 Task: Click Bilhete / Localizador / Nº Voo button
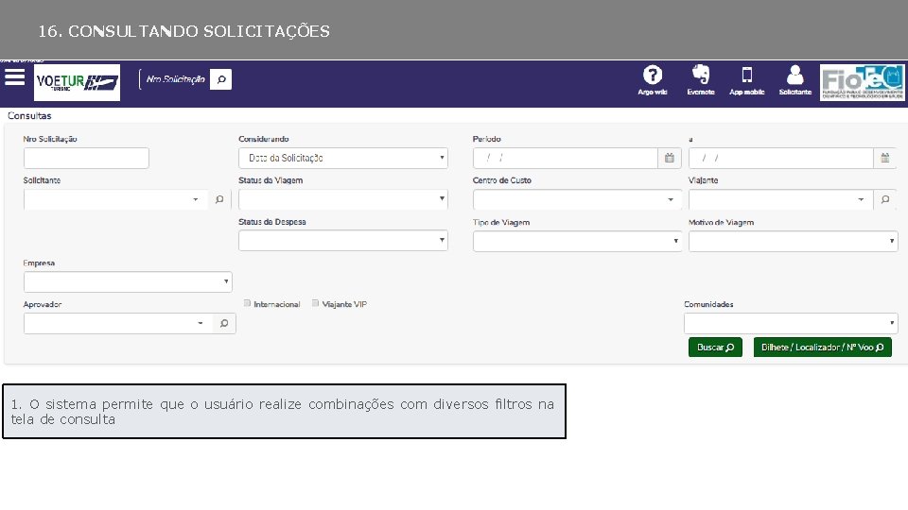[x=822, y=347]
